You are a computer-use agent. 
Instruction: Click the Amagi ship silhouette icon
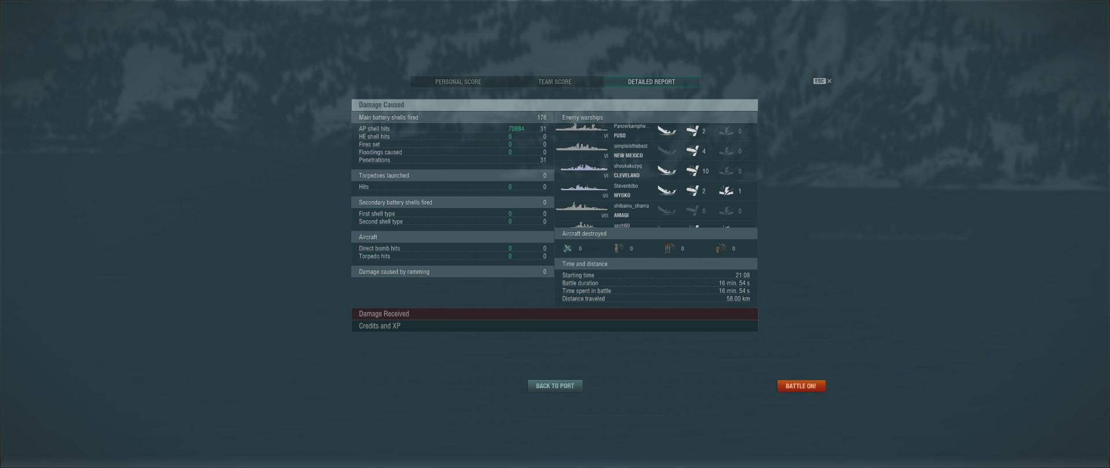[x=582, y=207]
